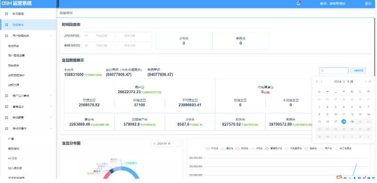
Task: Open the notification bell in the header
Action: tap(299, 3)
